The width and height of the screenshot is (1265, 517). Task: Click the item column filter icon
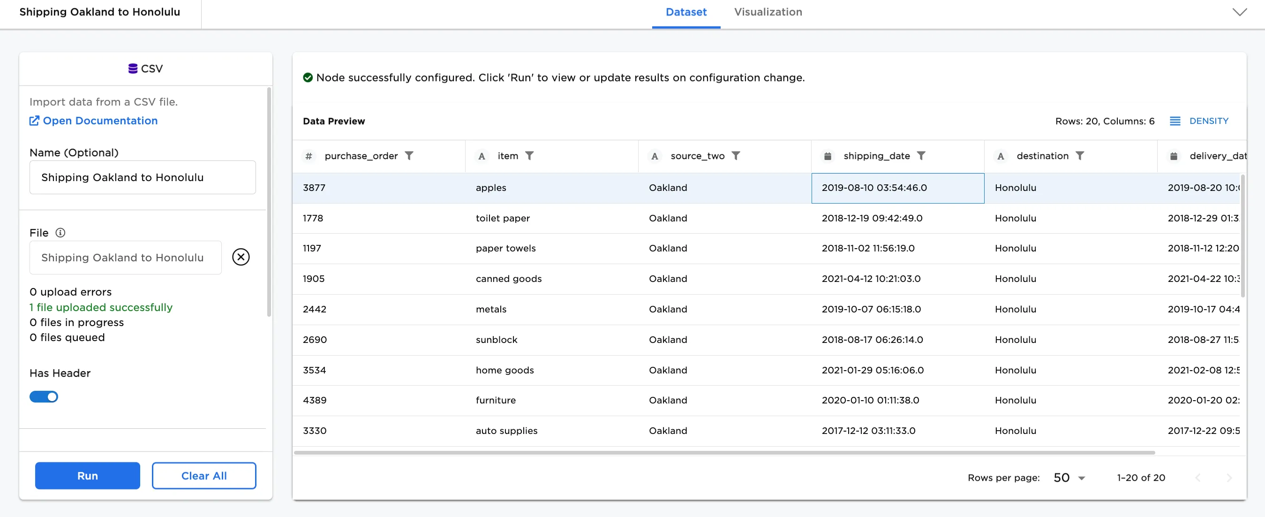(529, 156)
